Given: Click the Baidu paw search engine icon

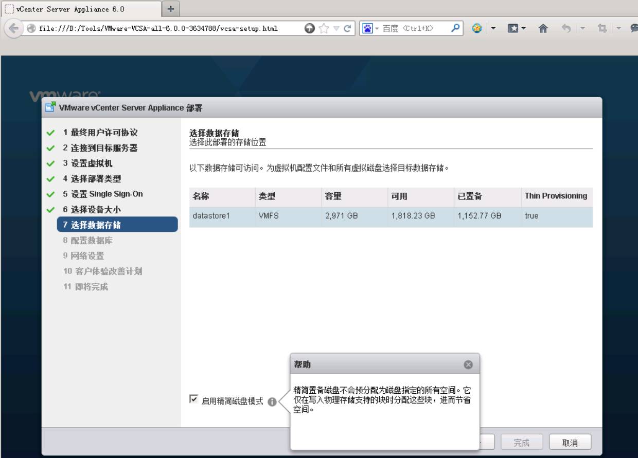Looking at the screenshot, I should click(368, 28).
